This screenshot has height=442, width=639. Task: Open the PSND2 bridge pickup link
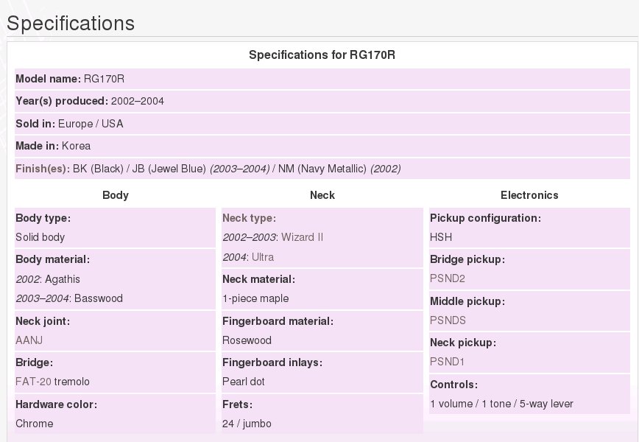(x=448, y=278)
